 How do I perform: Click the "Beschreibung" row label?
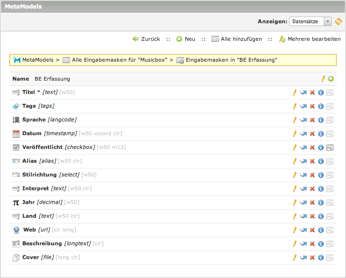(42, 243)
